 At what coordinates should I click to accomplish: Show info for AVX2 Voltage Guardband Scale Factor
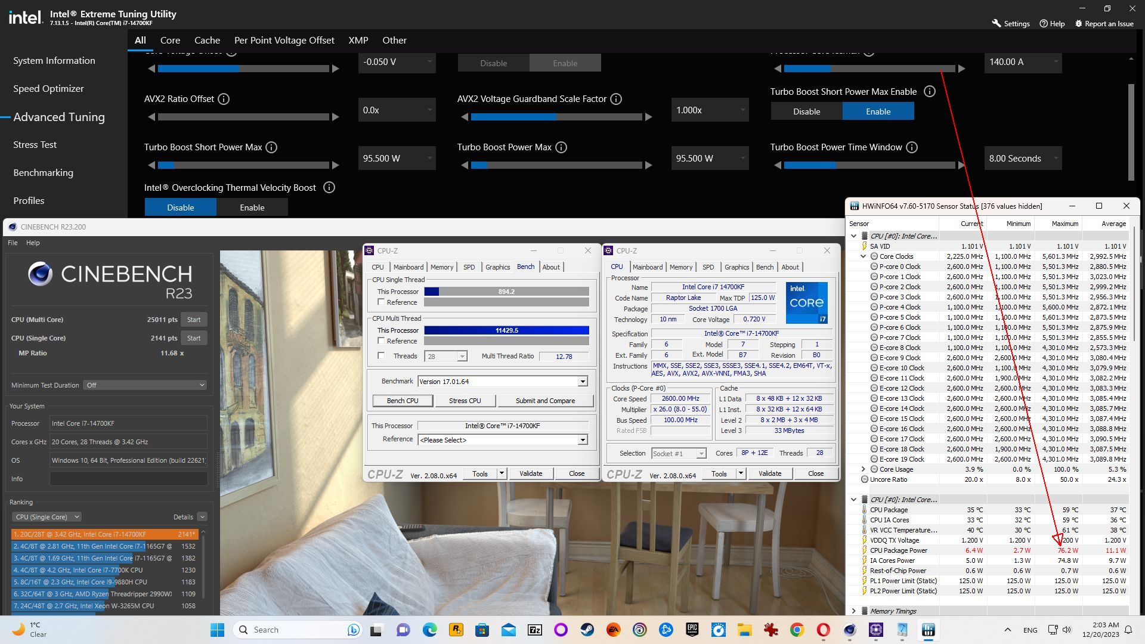[x=616, y=99]
